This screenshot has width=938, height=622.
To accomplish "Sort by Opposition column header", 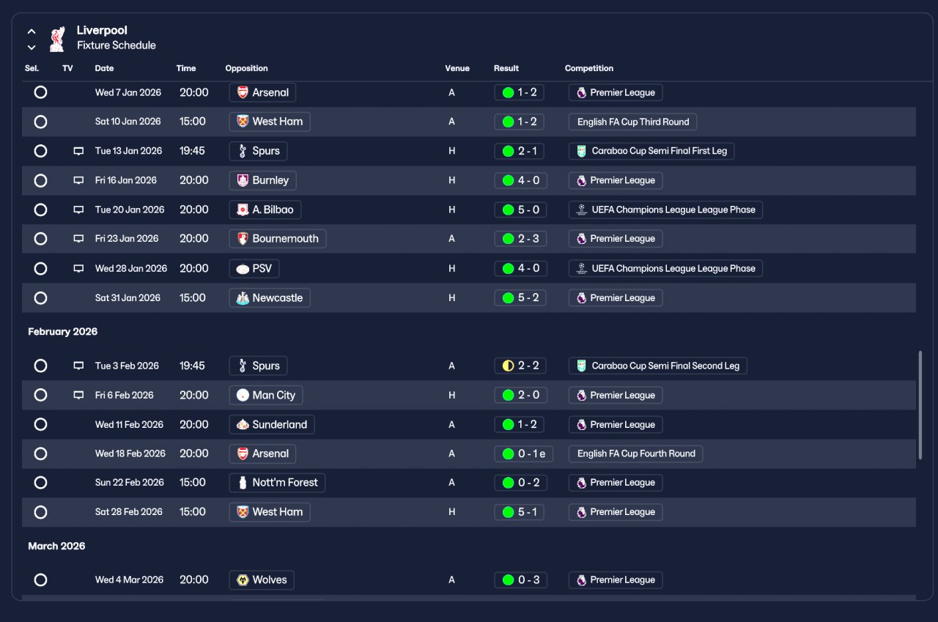I will click(246, 68).
